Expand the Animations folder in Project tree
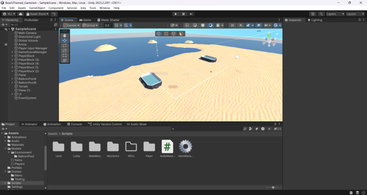The width and height of the screenshot is (367, 195). click(5, 137)
